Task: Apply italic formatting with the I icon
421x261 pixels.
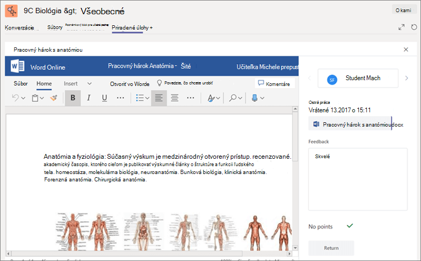Action: [x=89, y=98]
